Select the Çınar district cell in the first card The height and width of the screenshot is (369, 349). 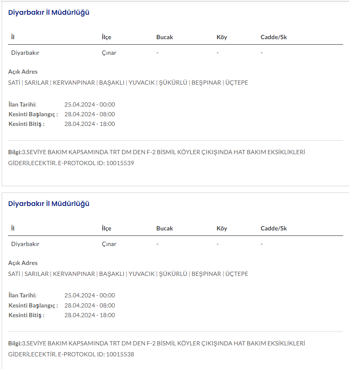[109, 53]
